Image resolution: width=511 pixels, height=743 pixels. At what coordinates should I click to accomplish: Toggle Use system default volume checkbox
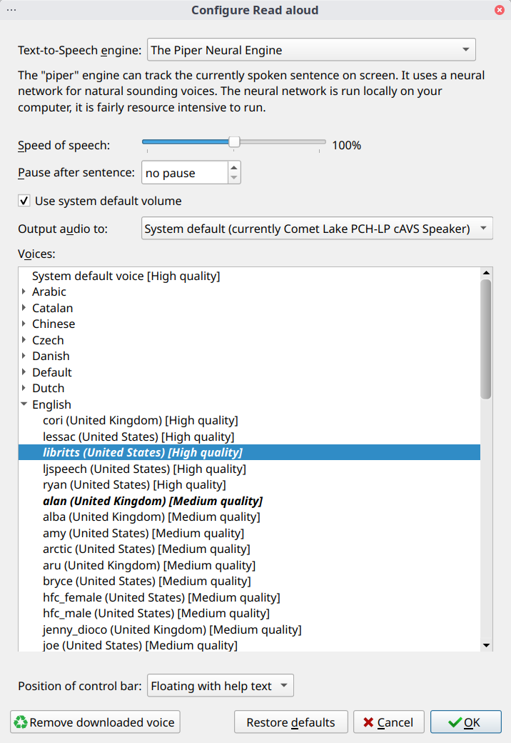24,201
